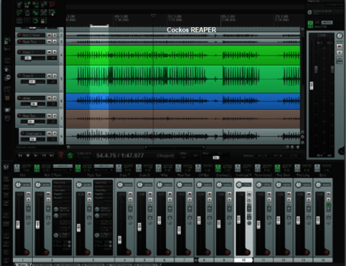The height and width of the screenshot is (266, 346).
Task: Open ReaDelay in Rack Tom FX list
Action: (103, 190)
